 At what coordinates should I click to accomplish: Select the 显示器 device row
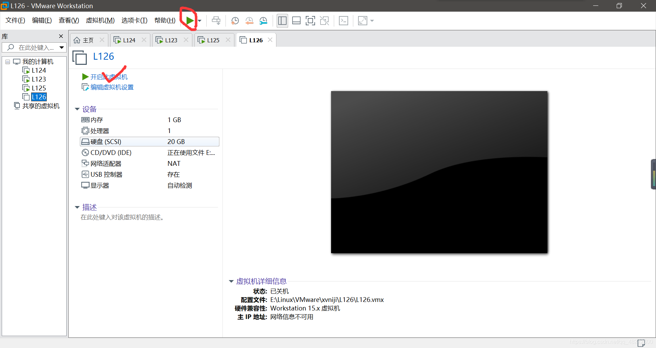tap(150, 185)
